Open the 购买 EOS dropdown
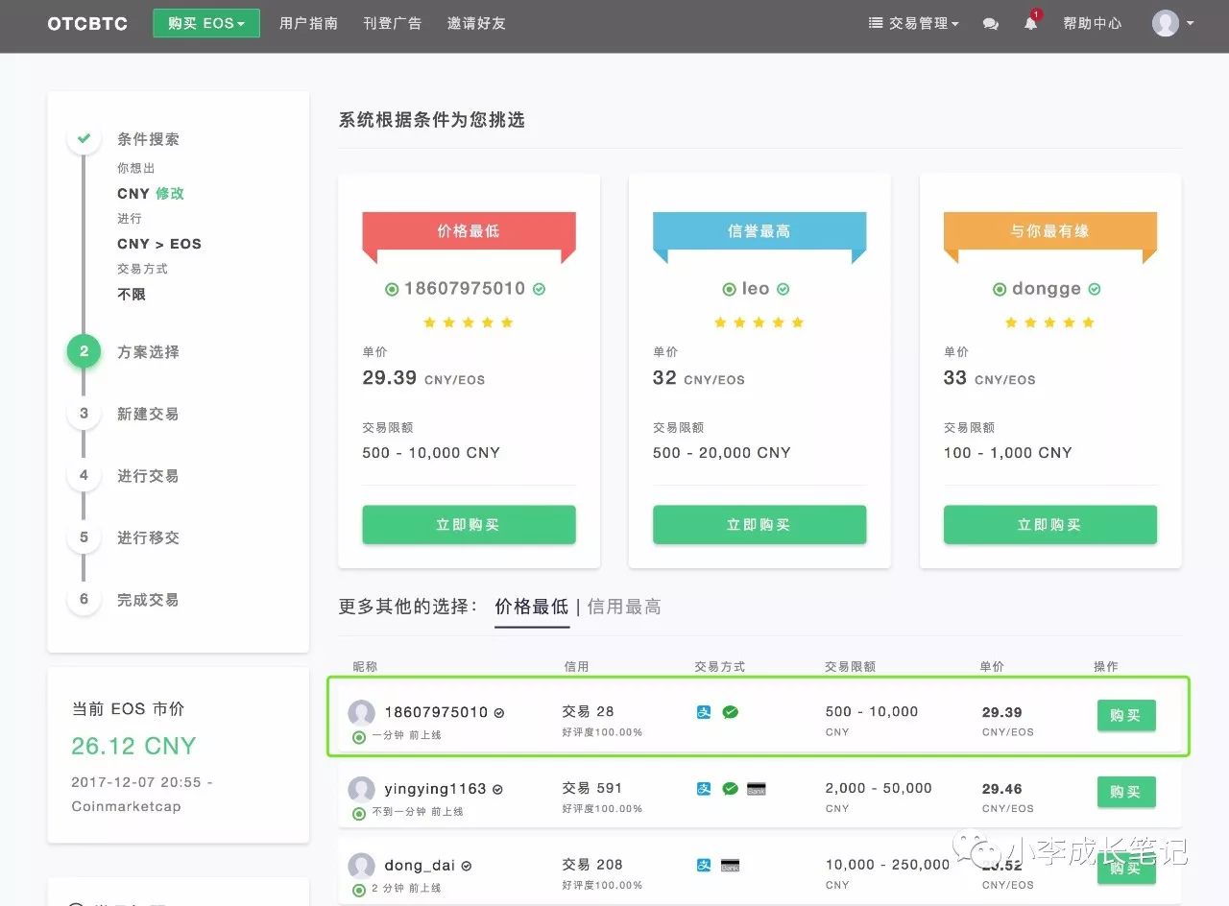This screenshot has width=1229, height=906. (205, 22)
